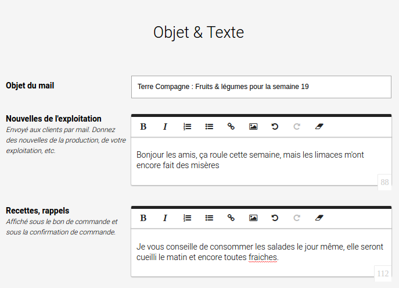Insert bullet list in Nouvelles de l'exploitation editor

pos(209,127)
